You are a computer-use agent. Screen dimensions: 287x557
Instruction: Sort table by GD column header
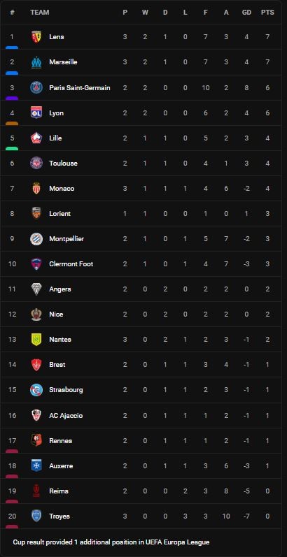click(x=246, y=13)
